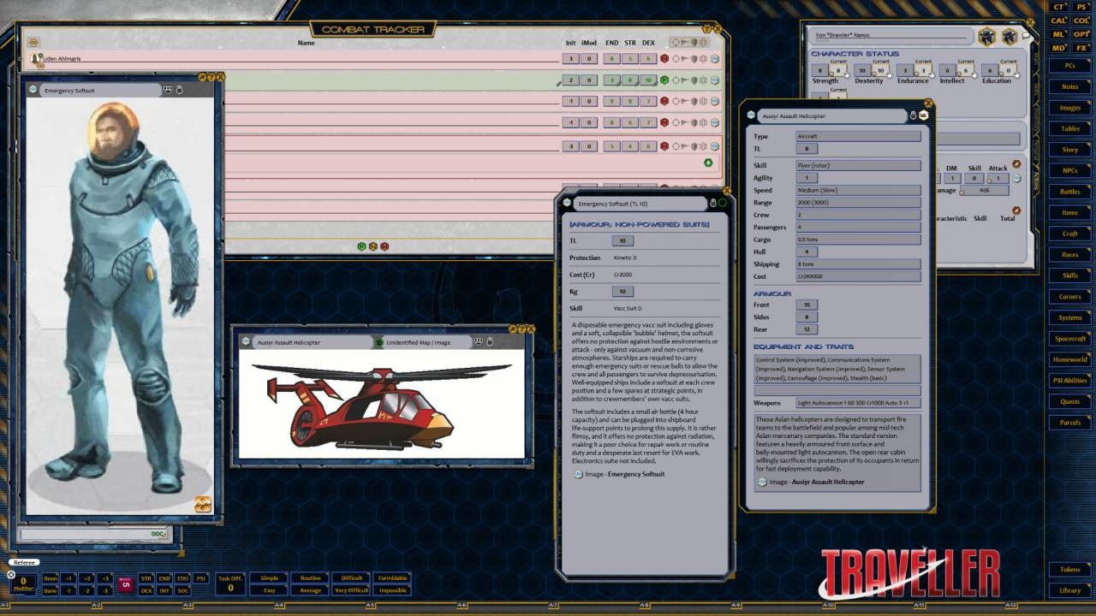Open the options panel with the OPT icon

pos(1081,33)
